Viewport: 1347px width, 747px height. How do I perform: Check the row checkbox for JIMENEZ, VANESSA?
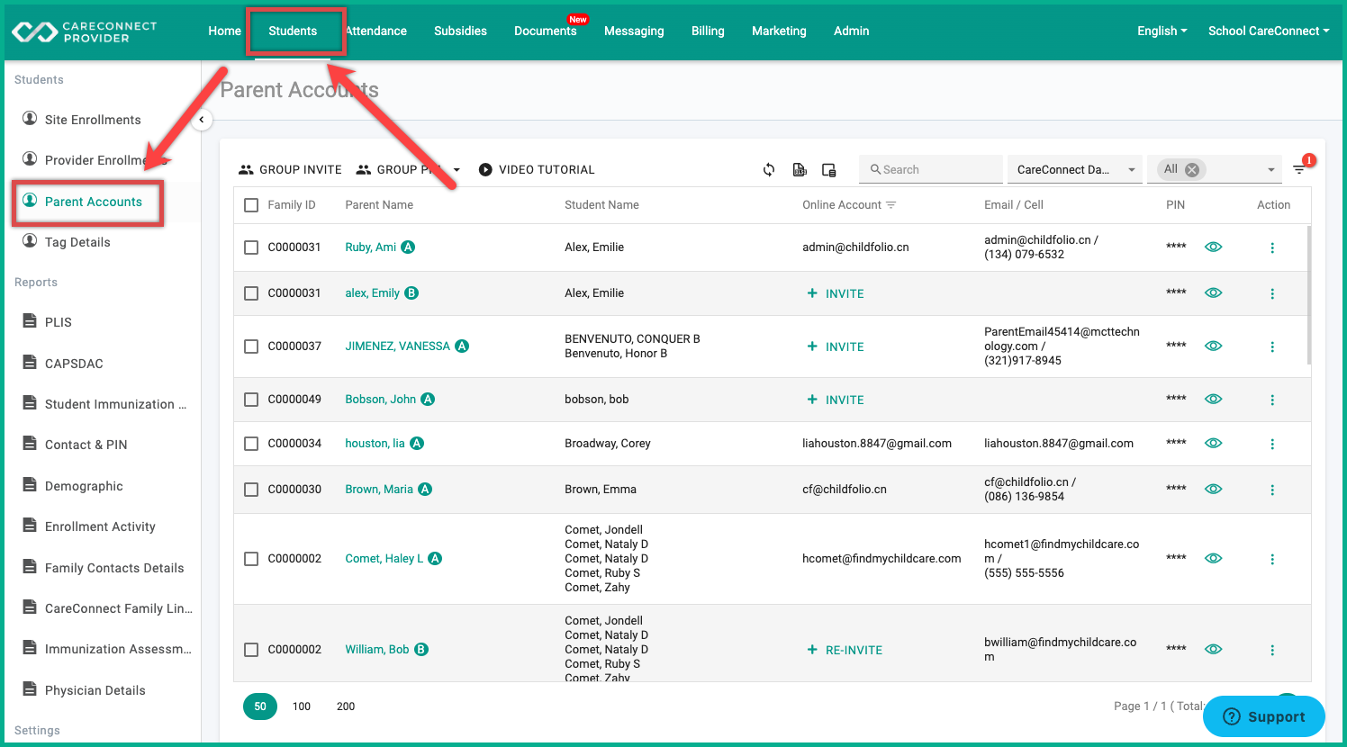[x=251, y=346]
